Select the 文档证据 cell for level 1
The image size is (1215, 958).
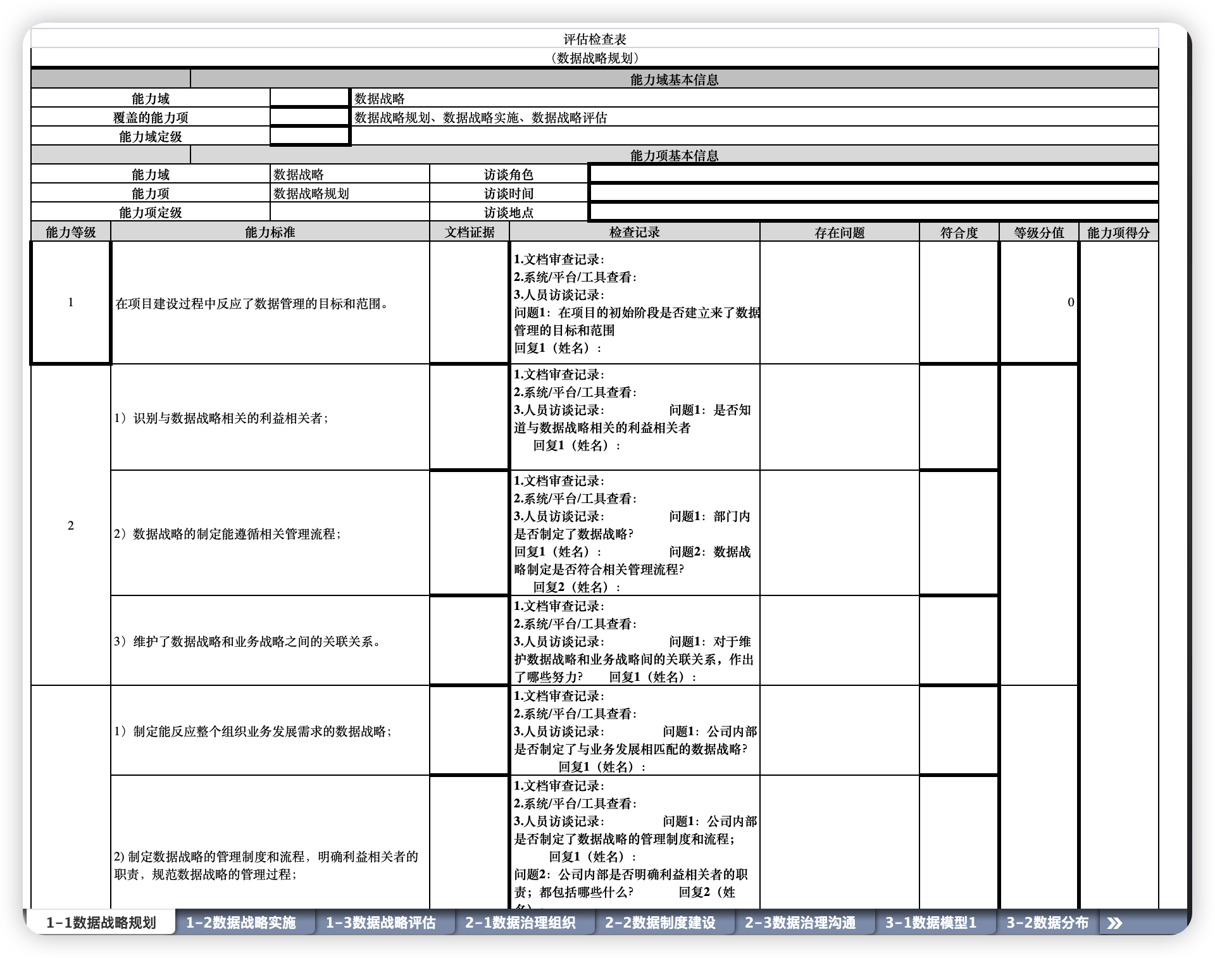(x=469, y=302)
